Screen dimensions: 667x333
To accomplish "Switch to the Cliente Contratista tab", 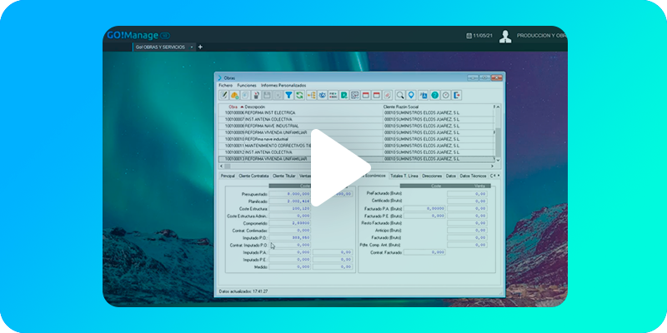I will click(x=254, y=176).
